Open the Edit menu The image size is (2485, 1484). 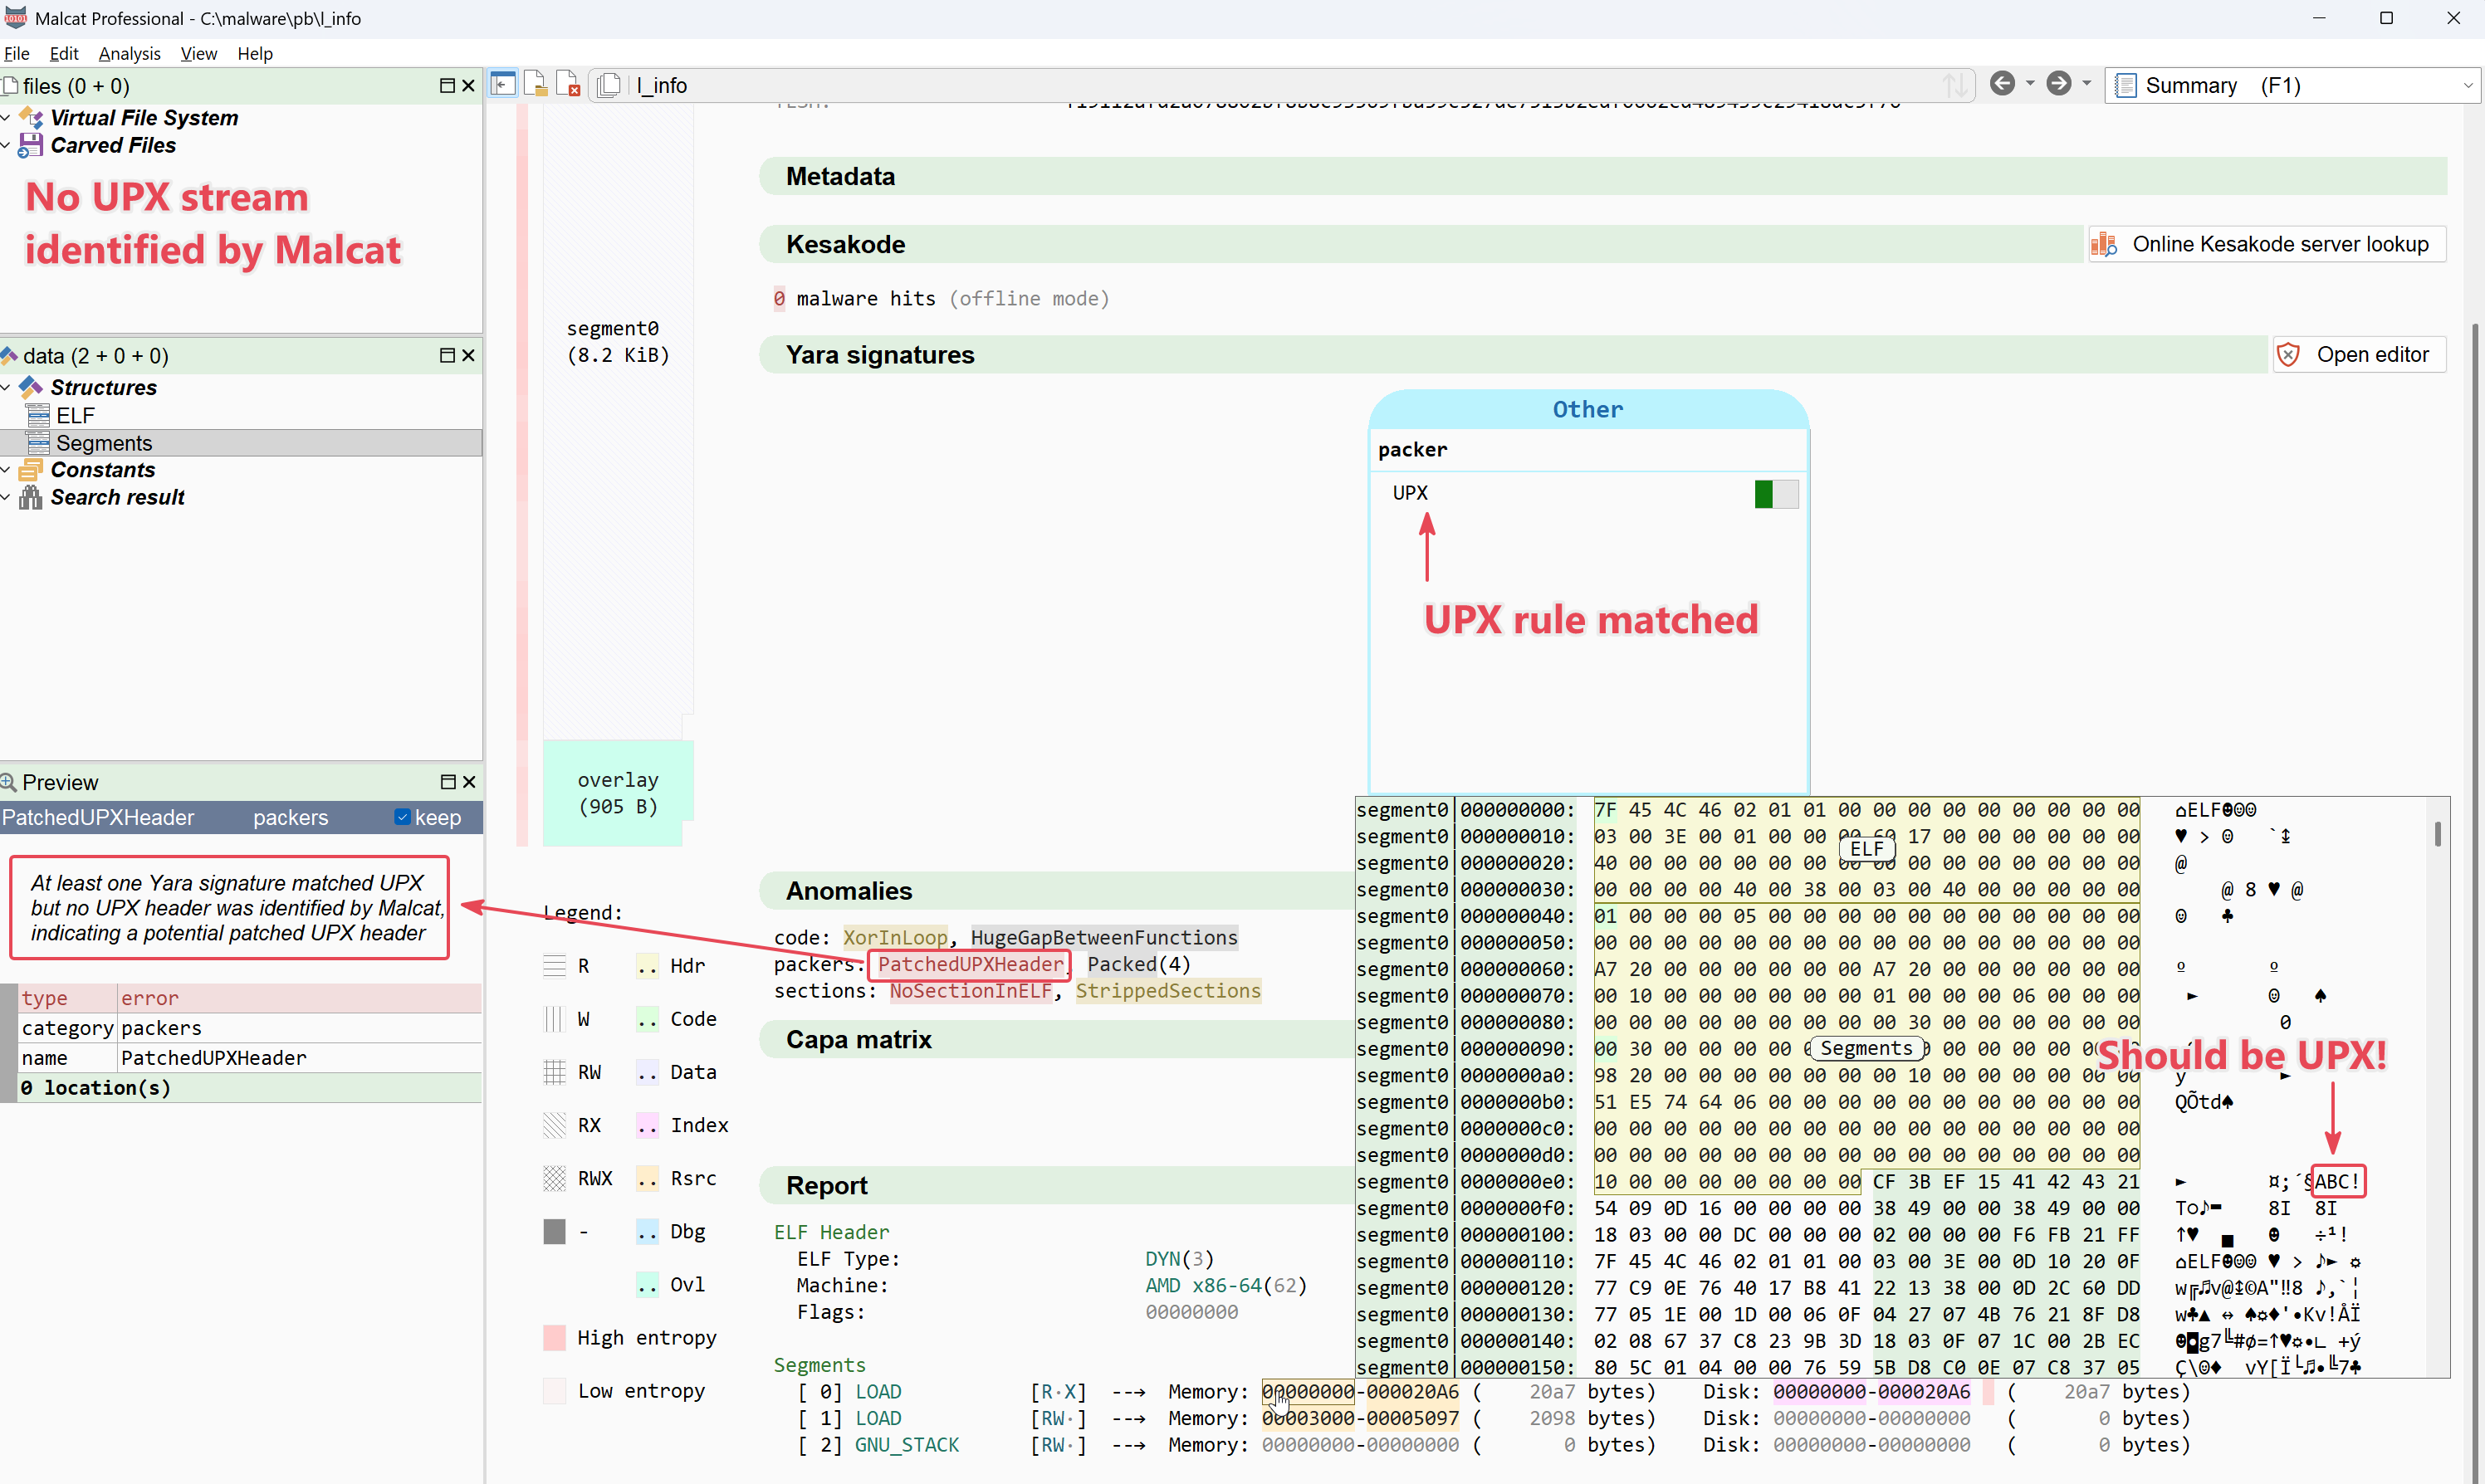(64, 53)
